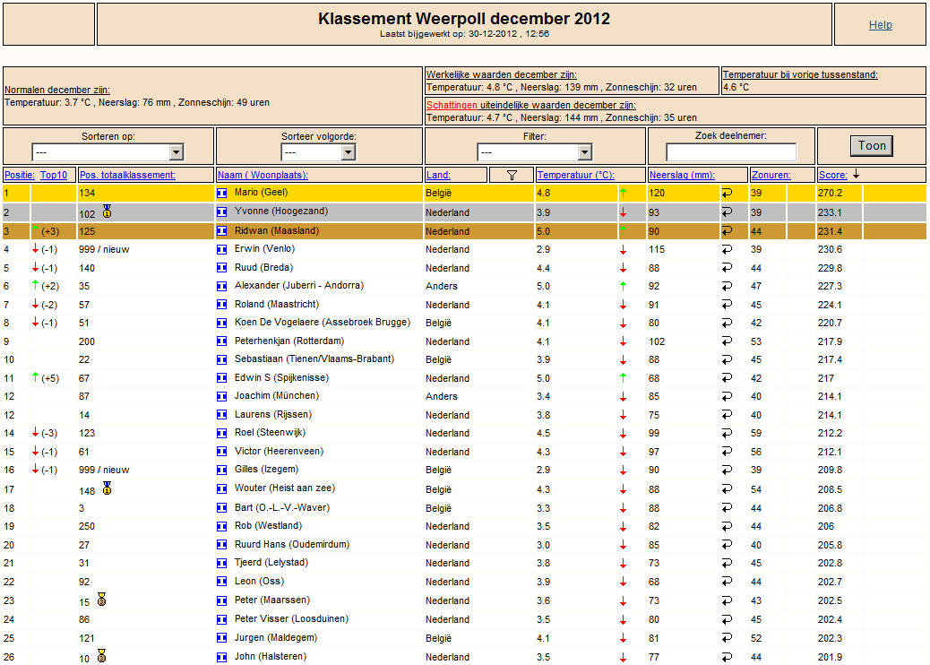Click the filter funnel icon beside Land
This screenshot has width=930, height=665.
(x=512, y=175)
